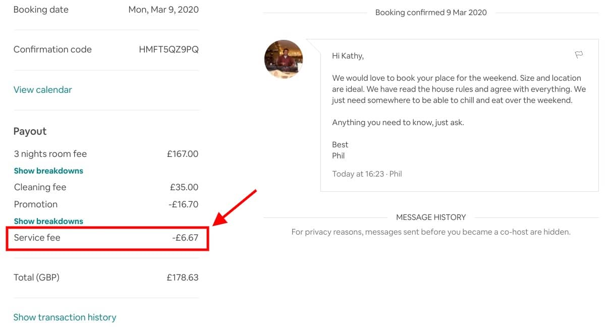
Task: Click the Total (GBP) amount £178.63
Action: point(183,277)
